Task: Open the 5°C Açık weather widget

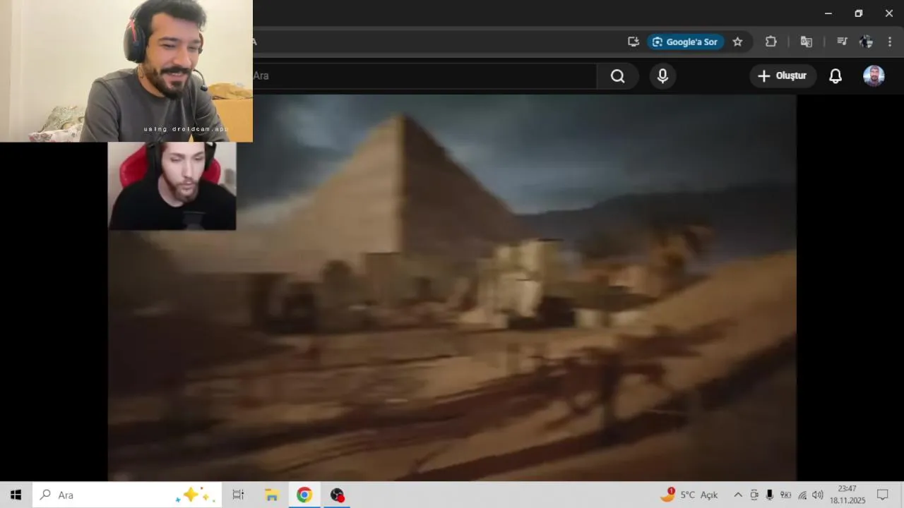Action: pos(689,495)
